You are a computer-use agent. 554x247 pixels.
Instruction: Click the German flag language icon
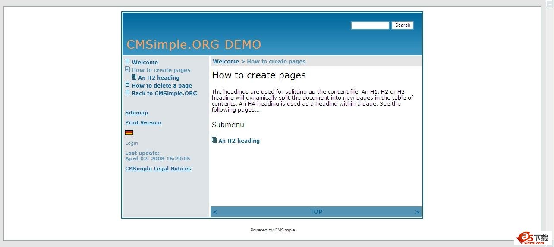(129, 132)
